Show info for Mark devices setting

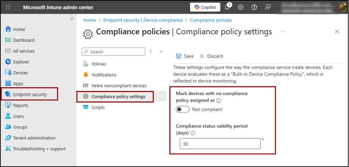point(218,100)
